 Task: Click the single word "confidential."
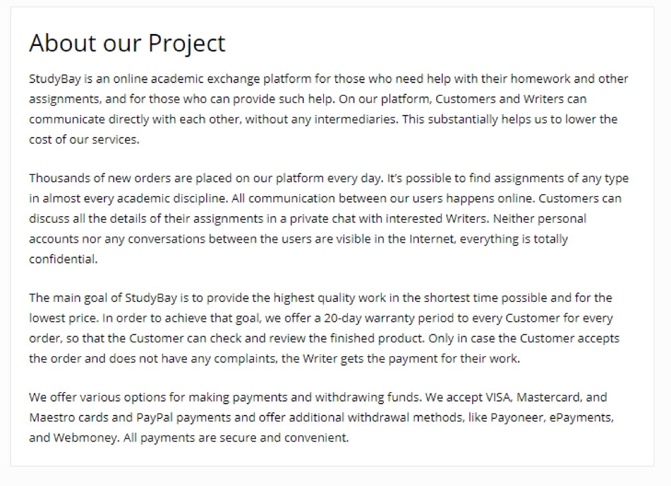click(x=63, y=259)
